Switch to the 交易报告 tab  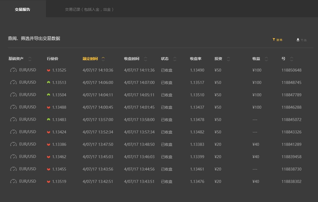(23, 9)
